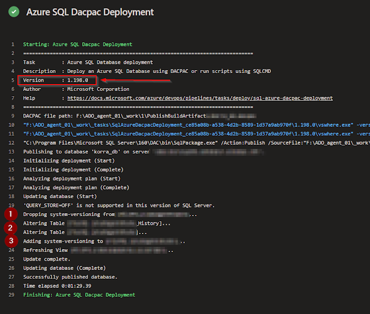Click 'Successfully published database.' line
This screenshot has height=314, width=370.
click(x=70, y=277)
